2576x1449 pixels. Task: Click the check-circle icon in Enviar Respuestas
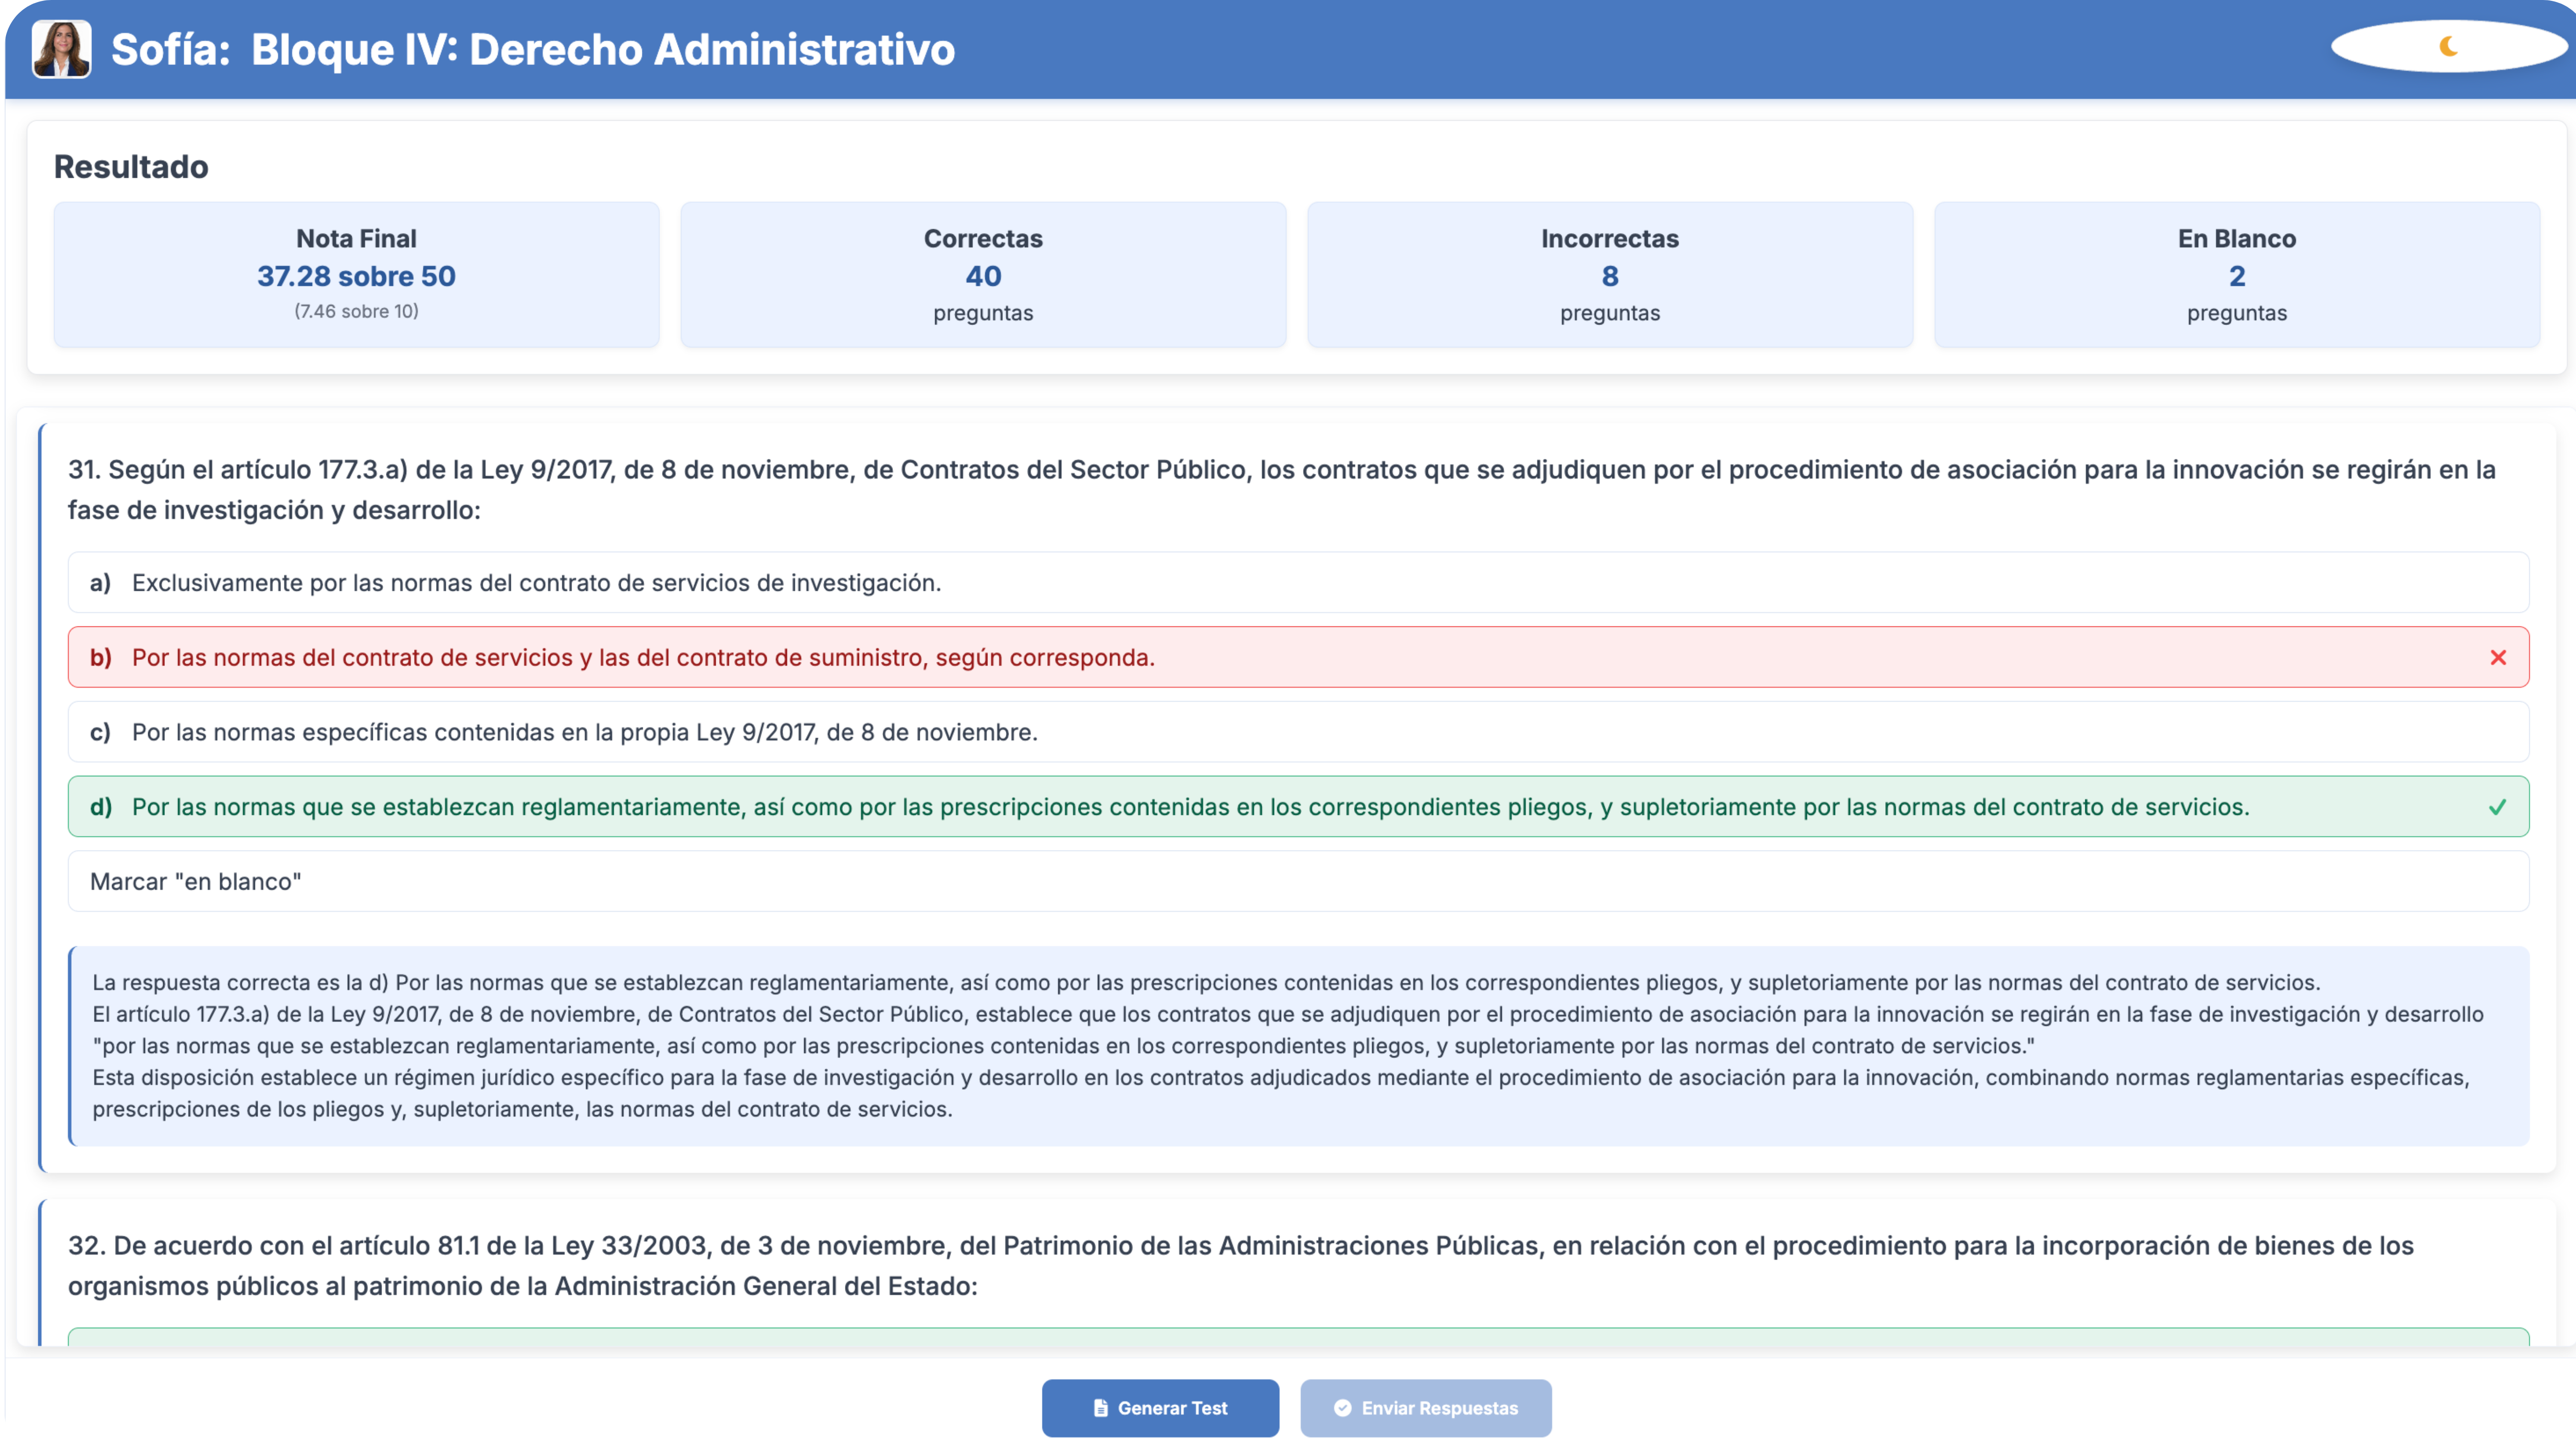pyautogui.click(x=1342, y=1408)
